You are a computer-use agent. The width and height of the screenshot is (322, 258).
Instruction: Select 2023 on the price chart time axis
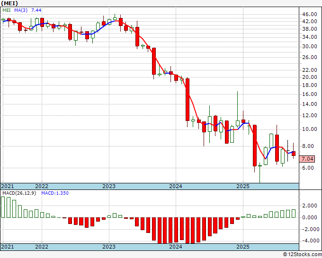click(x=109, y=186)
